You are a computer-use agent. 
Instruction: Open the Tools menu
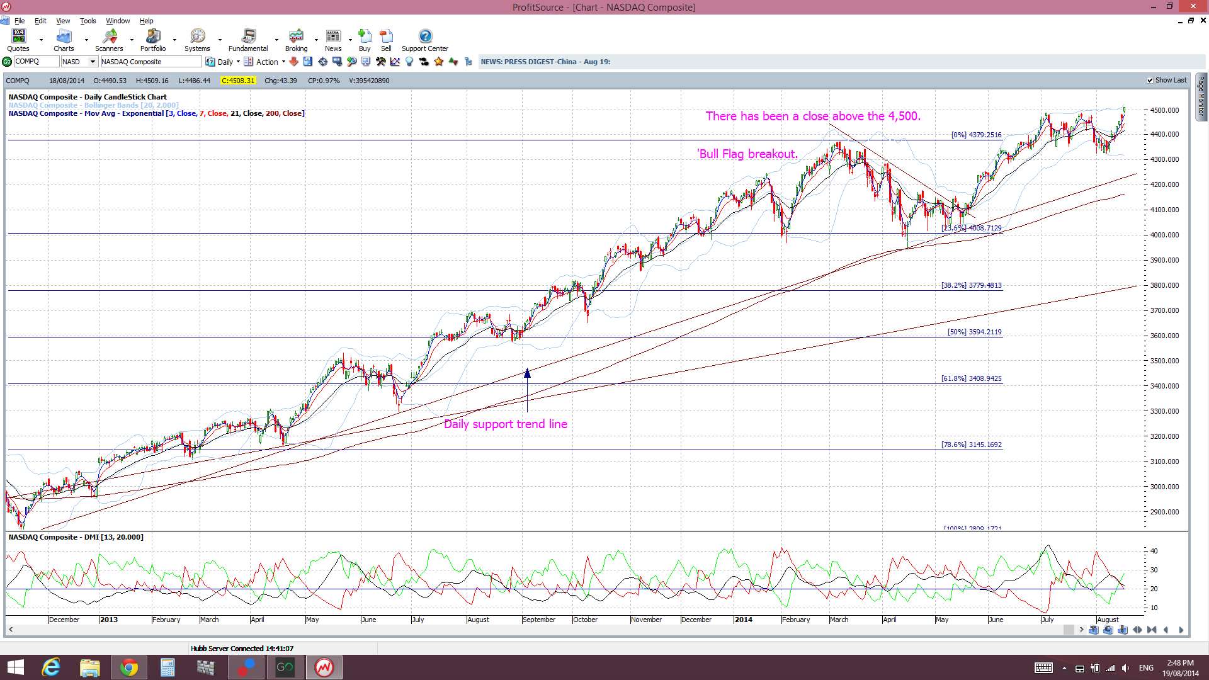(x=88, y=21)
